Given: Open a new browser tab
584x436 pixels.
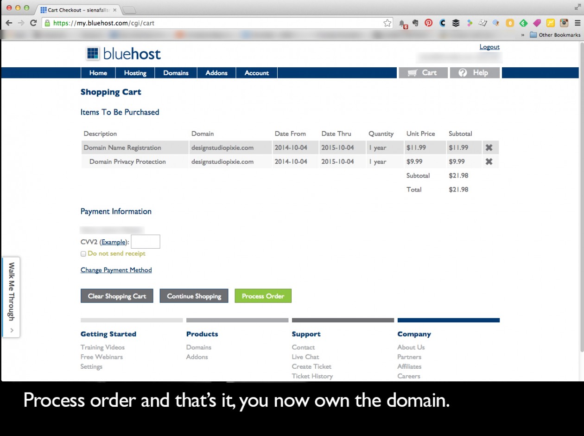Looking at the screenshot, I should [x=129, y=10].
